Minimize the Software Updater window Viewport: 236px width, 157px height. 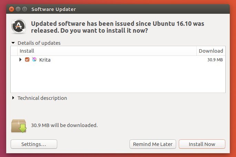[18, 9]
